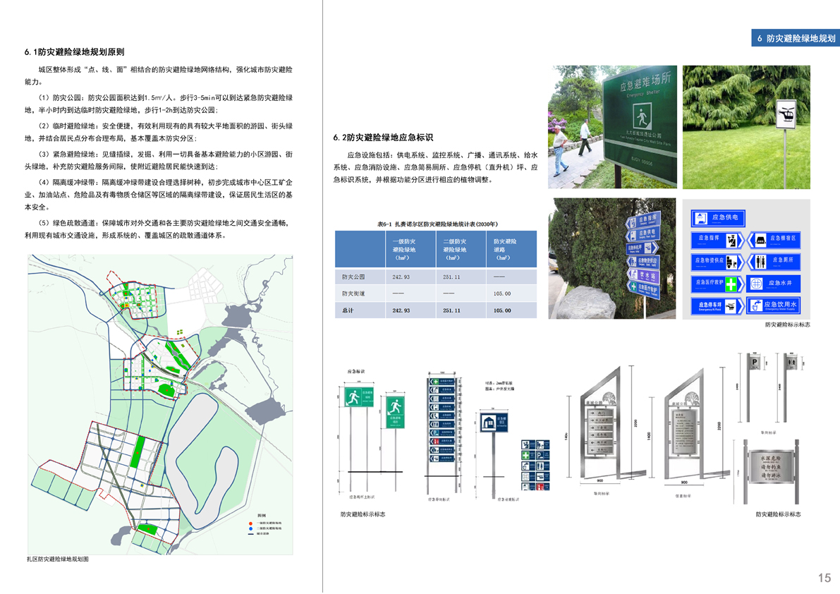The image size is (840, 594).
Task: Click the 6.1防灾避险绿地规划原则 heading
Action: tap(74, 51)
